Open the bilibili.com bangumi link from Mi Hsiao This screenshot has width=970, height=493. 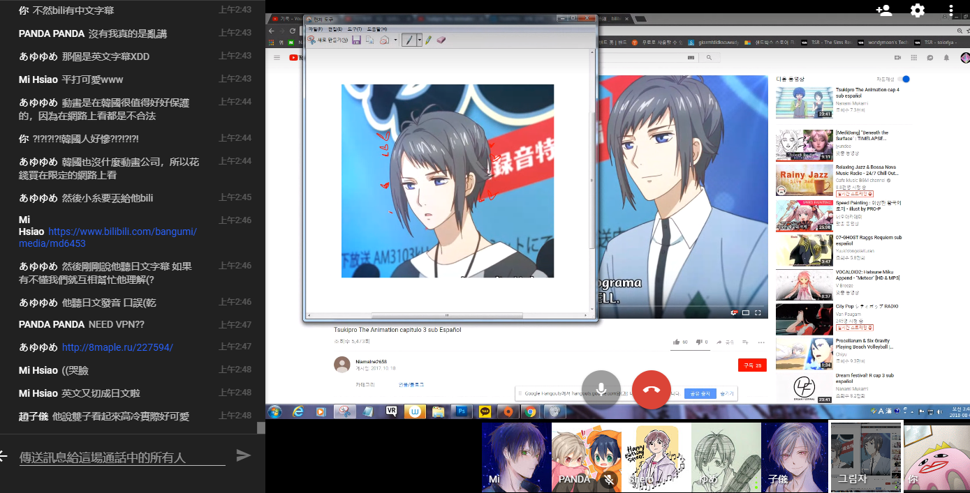[108, 237]
